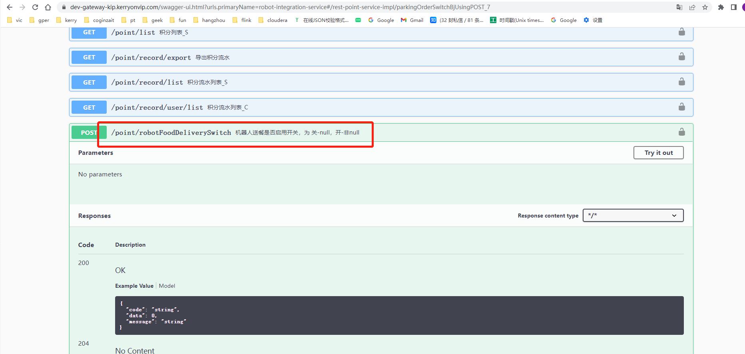This screenshot has height=354, width=745.
Task: Switch to the Model tab
Action: 167,286
